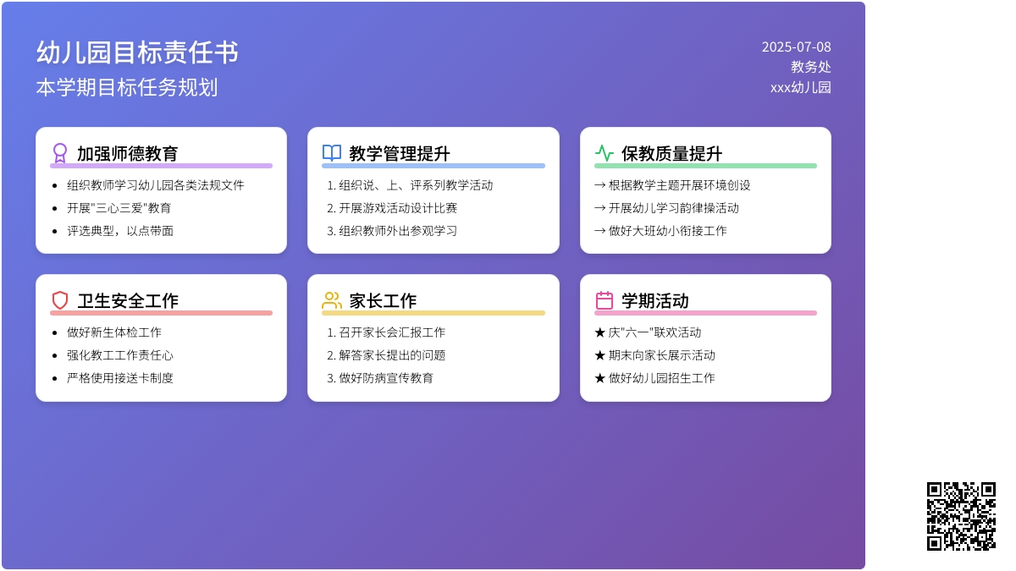The width and height of the screenshot is (1016, 571).
Task: Select item 强化教工工作责任心
Action: [120, 355]
